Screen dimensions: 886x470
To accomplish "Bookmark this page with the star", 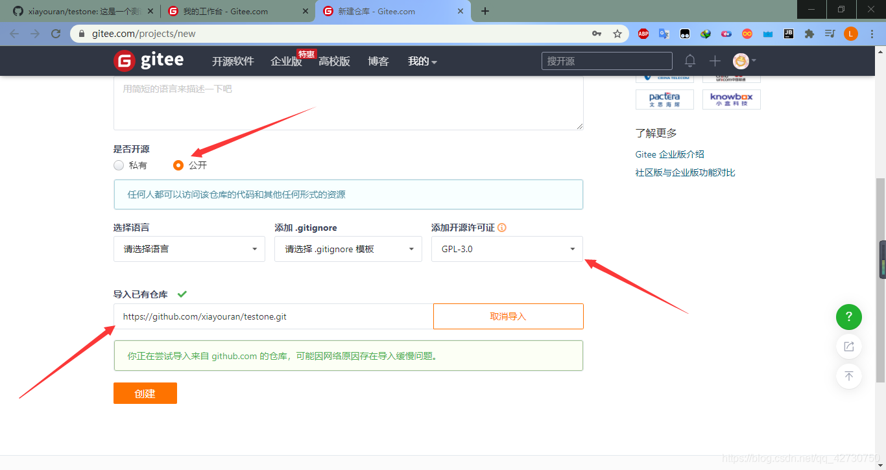I will pos(617,34).
